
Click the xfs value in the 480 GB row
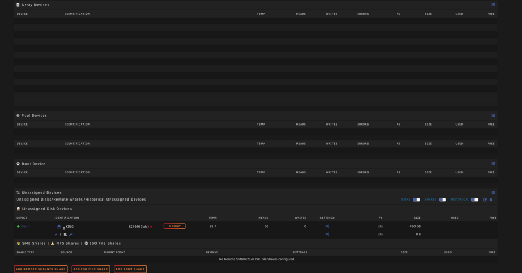point(381,227)
